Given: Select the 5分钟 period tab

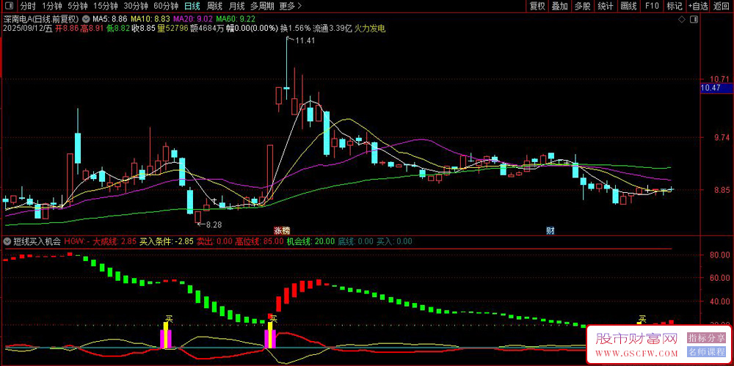Looking at the screenshot, I should click(x=77, y=6).
